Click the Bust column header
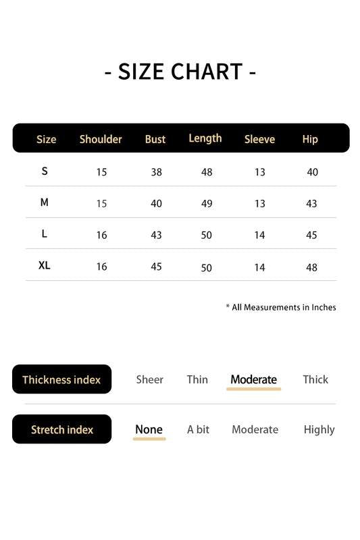The width and height of the screenshot is (360, 540). (155, 139)
